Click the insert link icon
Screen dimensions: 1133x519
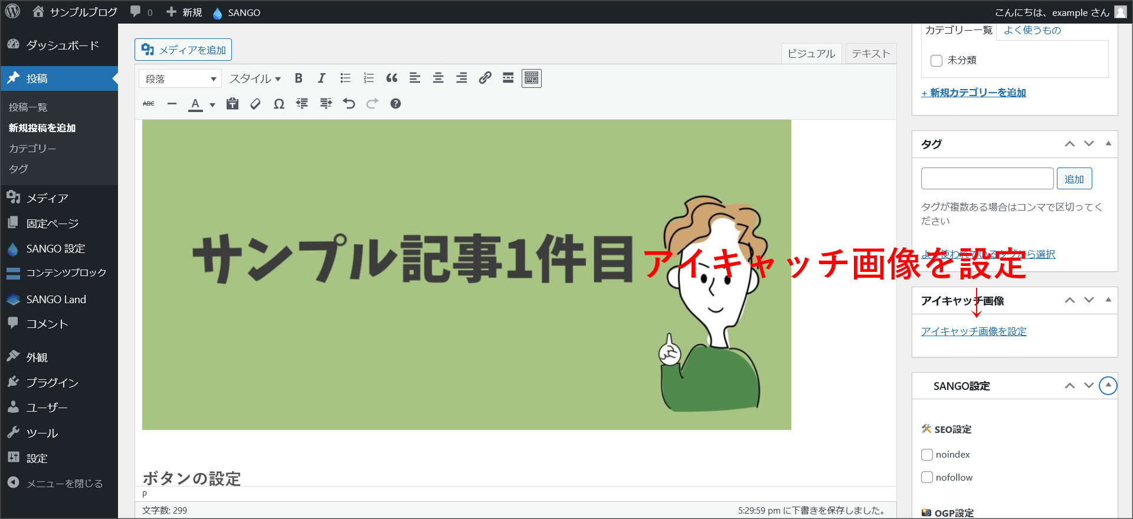(485, 78)
